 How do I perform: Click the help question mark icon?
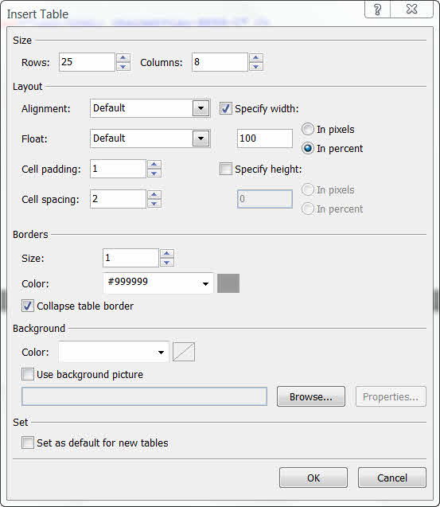(377, 10)
